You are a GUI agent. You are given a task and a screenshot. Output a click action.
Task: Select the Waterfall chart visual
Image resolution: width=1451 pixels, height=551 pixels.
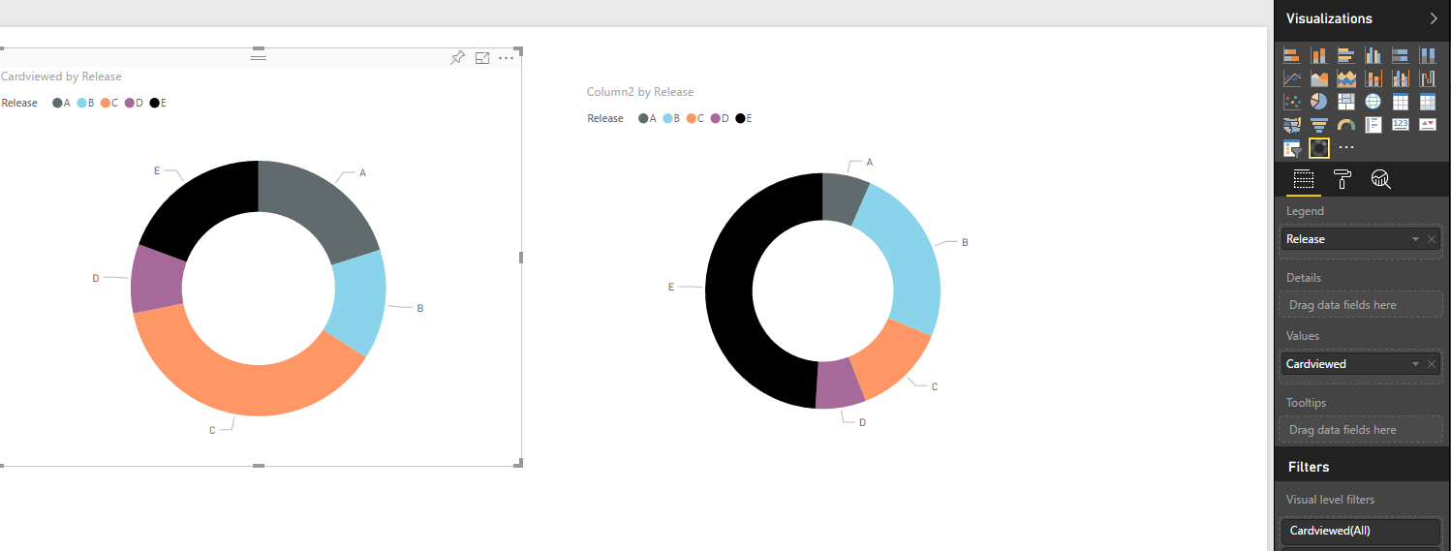point(1427,78)
